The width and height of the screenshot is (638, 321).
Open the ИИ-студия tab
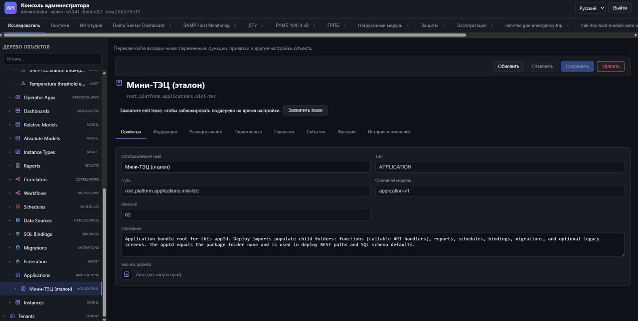tap(91, 25)
